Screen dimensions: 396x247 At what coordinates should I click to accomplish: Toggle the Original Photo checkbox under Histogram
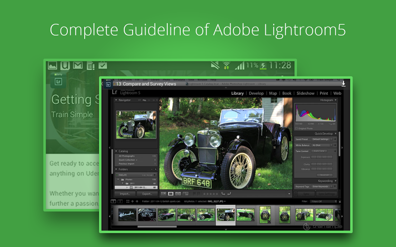click(x=297, y=128)
